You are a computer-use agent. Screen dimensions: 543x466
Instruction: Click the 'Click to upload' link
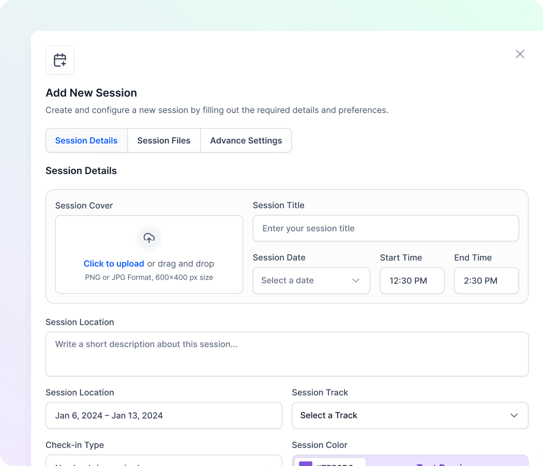tap(114, 264)
